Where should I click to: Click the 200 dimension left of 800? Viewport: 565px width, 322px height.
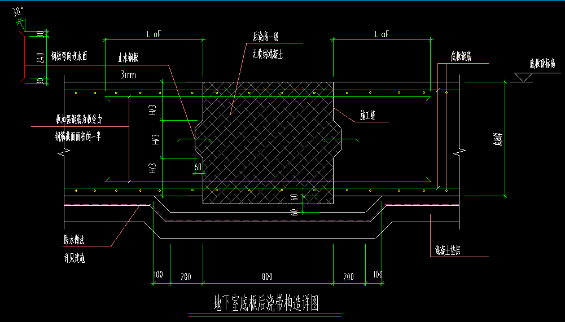186,277
